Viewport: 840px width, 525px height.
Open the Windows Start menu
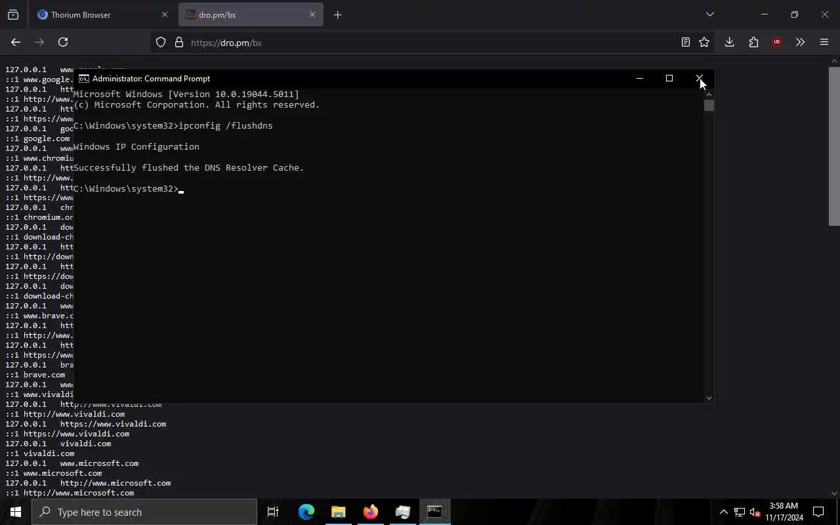(x=16, y=512)
